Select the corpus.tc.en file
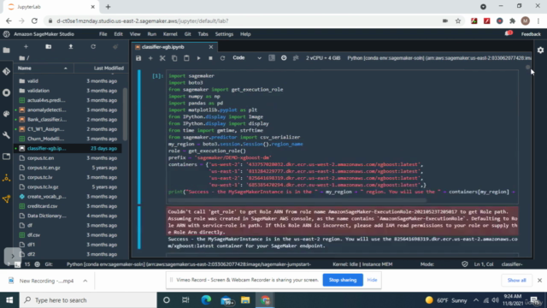The width and height of the screenshot is (547, 308). pyautogui.click(x=68, y=158)
